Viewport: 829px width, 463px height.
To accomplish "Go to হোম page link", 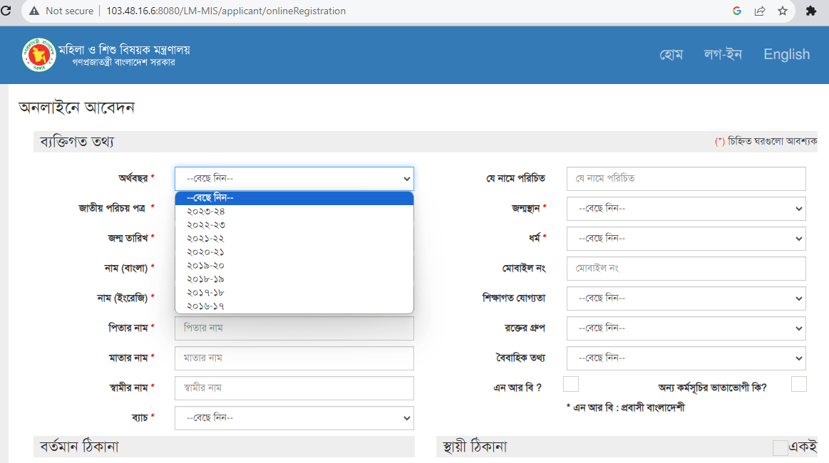I will click(671, 55).
